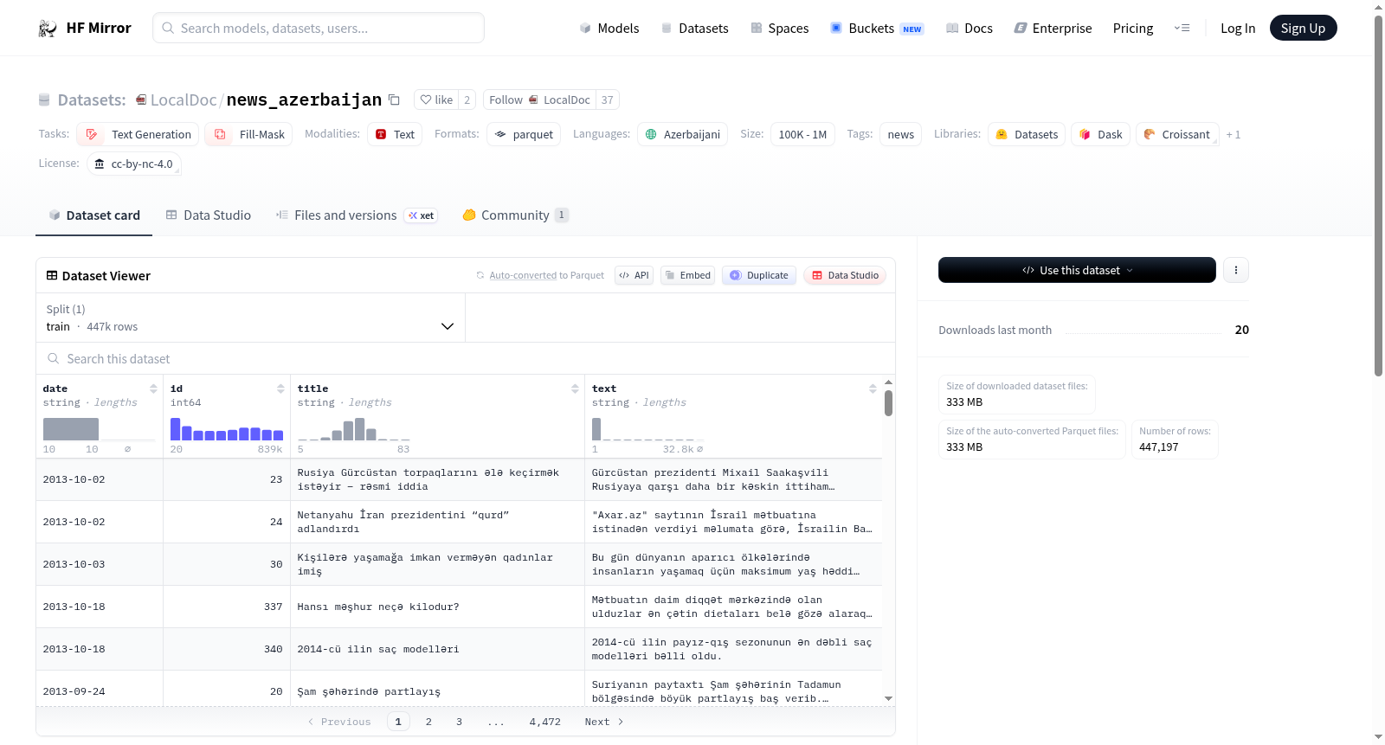Sort the title column with its sort arrows
Viewport: 1385px width, 745px height.
[x=575, y=389]
